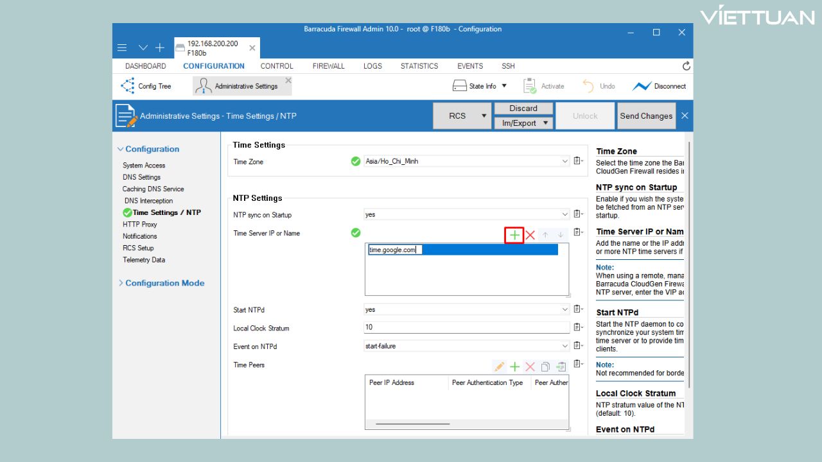Click the Send Changes button
The height and width of the screenshot is (462, 822).
click(646, 116)
